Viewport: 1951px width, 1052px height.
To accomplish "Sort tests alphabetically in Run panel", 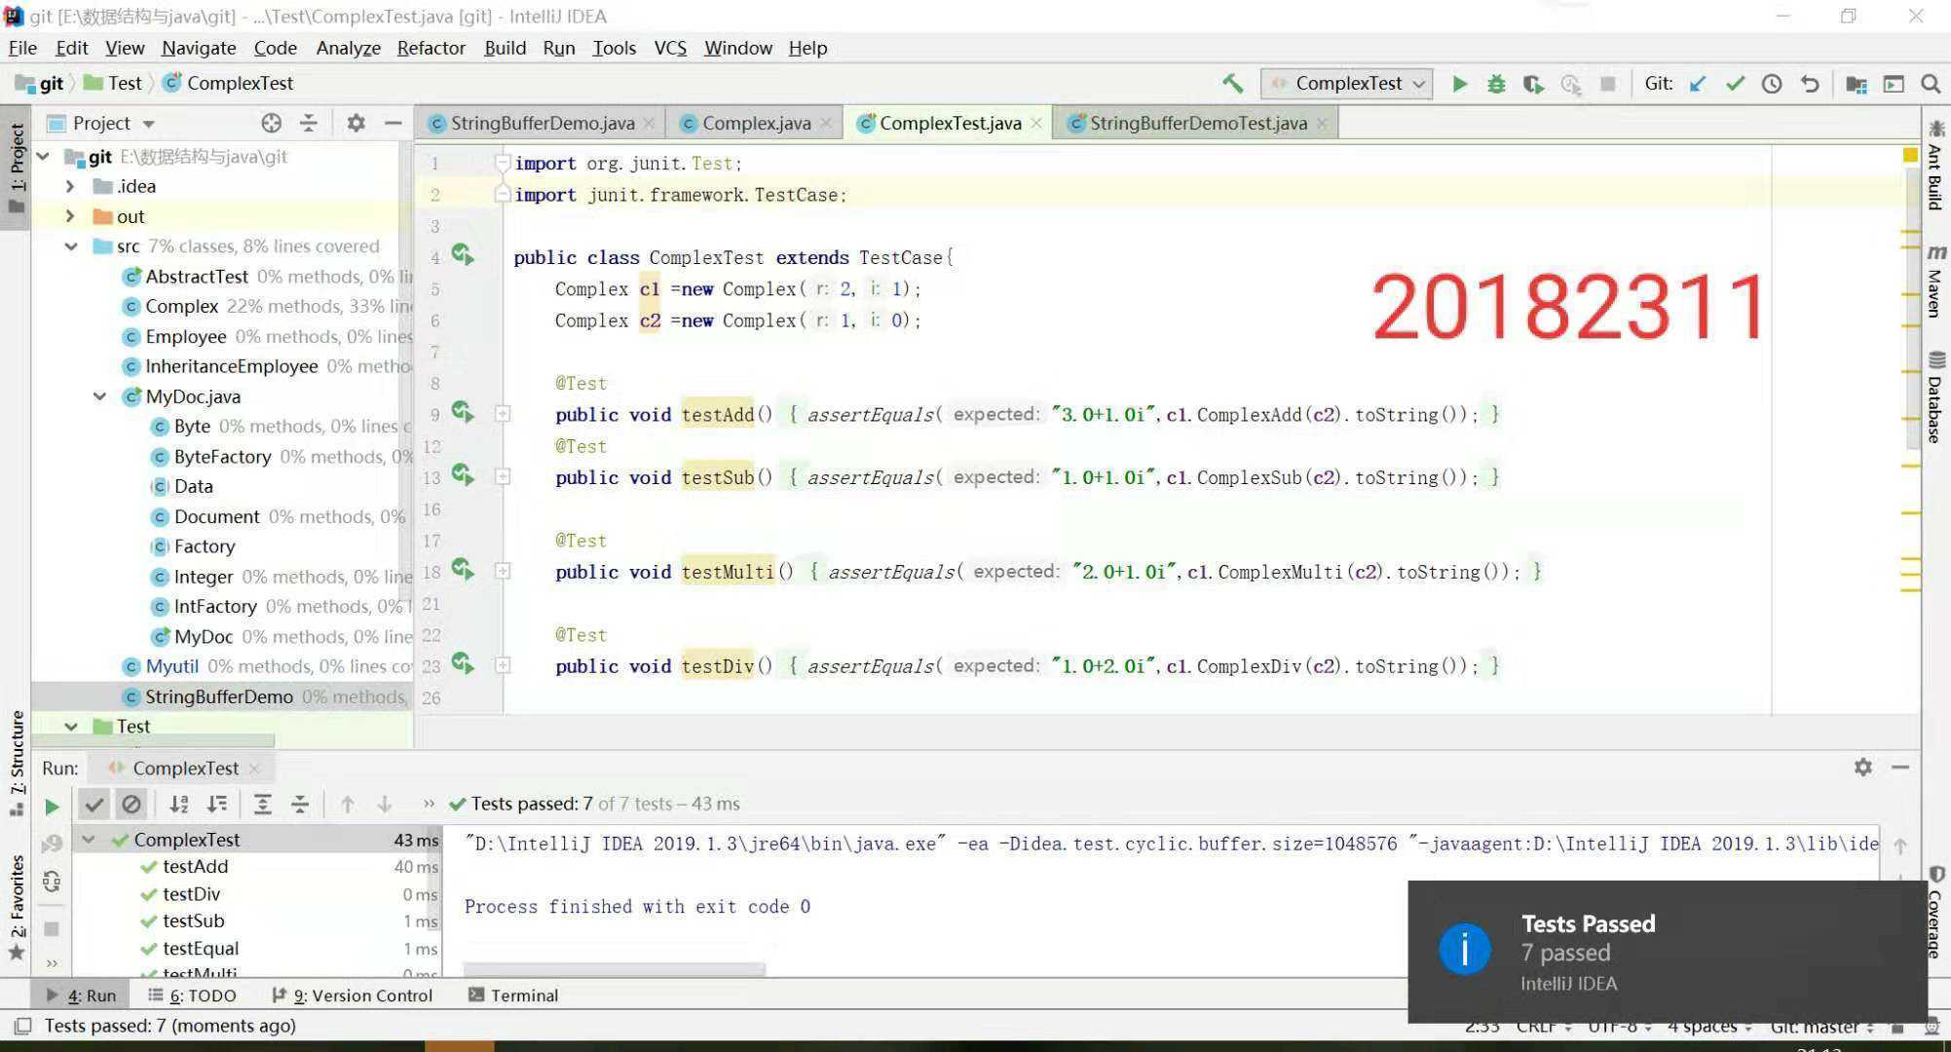I will [x=178, y=805].
